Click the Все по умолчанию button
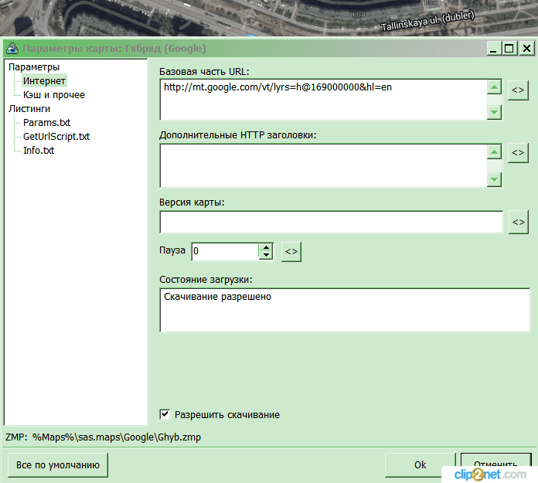This screenshot has width=538, height=483. tap(58, 465)
